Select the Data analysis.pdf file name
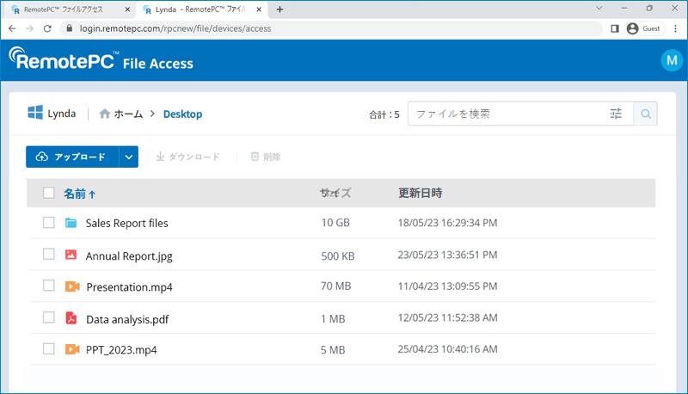 (127, 319)
